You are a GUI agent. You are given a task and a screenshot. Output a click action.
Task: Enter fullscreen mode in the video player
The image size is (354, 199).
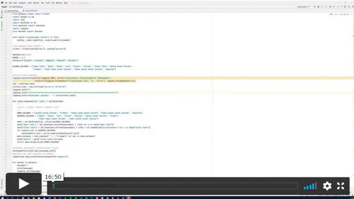coord(340,186)
